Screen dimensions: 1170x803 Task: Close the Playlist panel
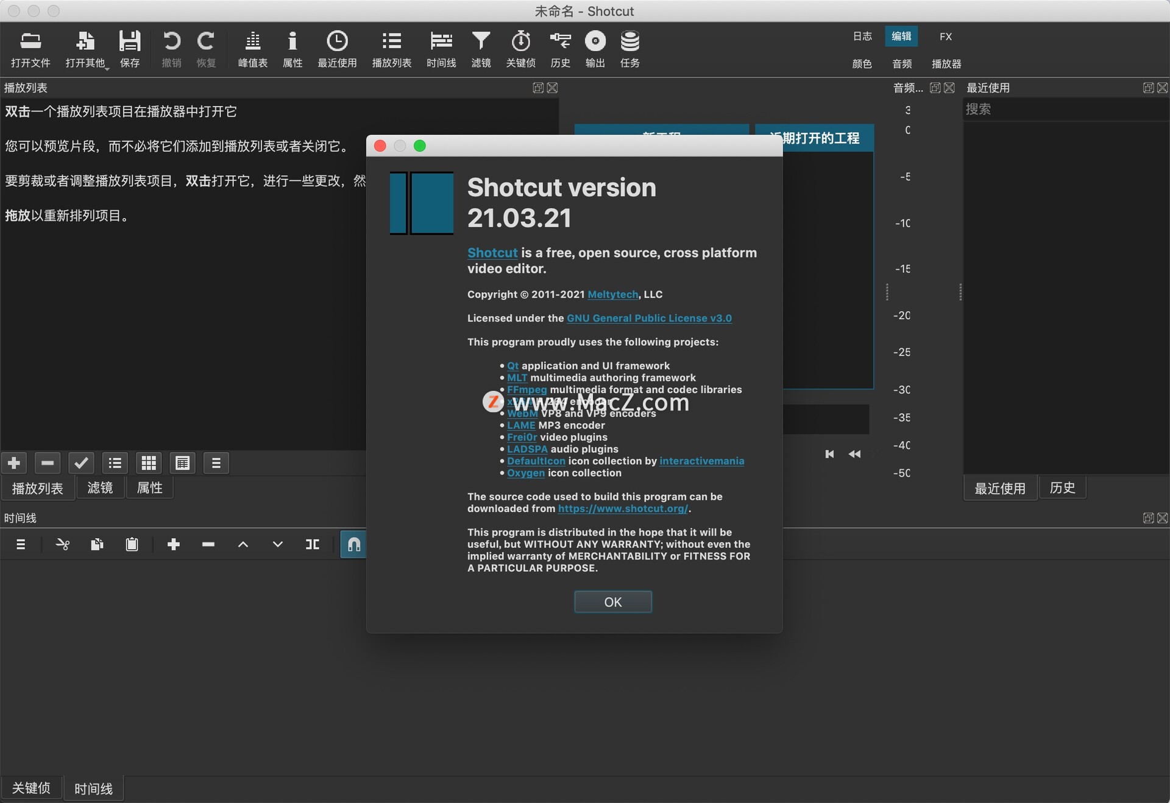[x=552, y=88]
